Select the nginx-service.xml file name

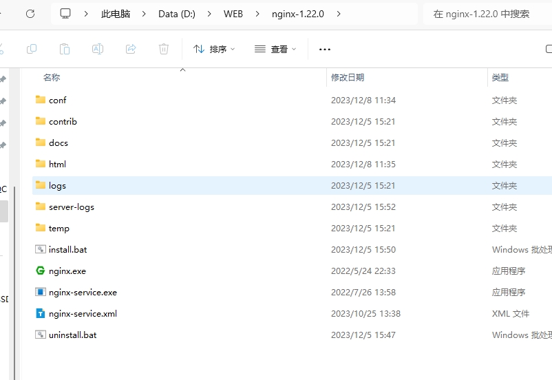pos(83,314)
